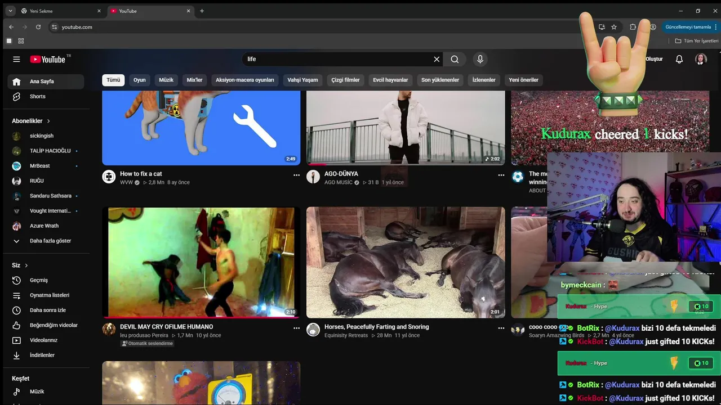Open the account avatar menu
Viewport: 721px width, 405px height.
pyautogui.click(x=701, y=59)
